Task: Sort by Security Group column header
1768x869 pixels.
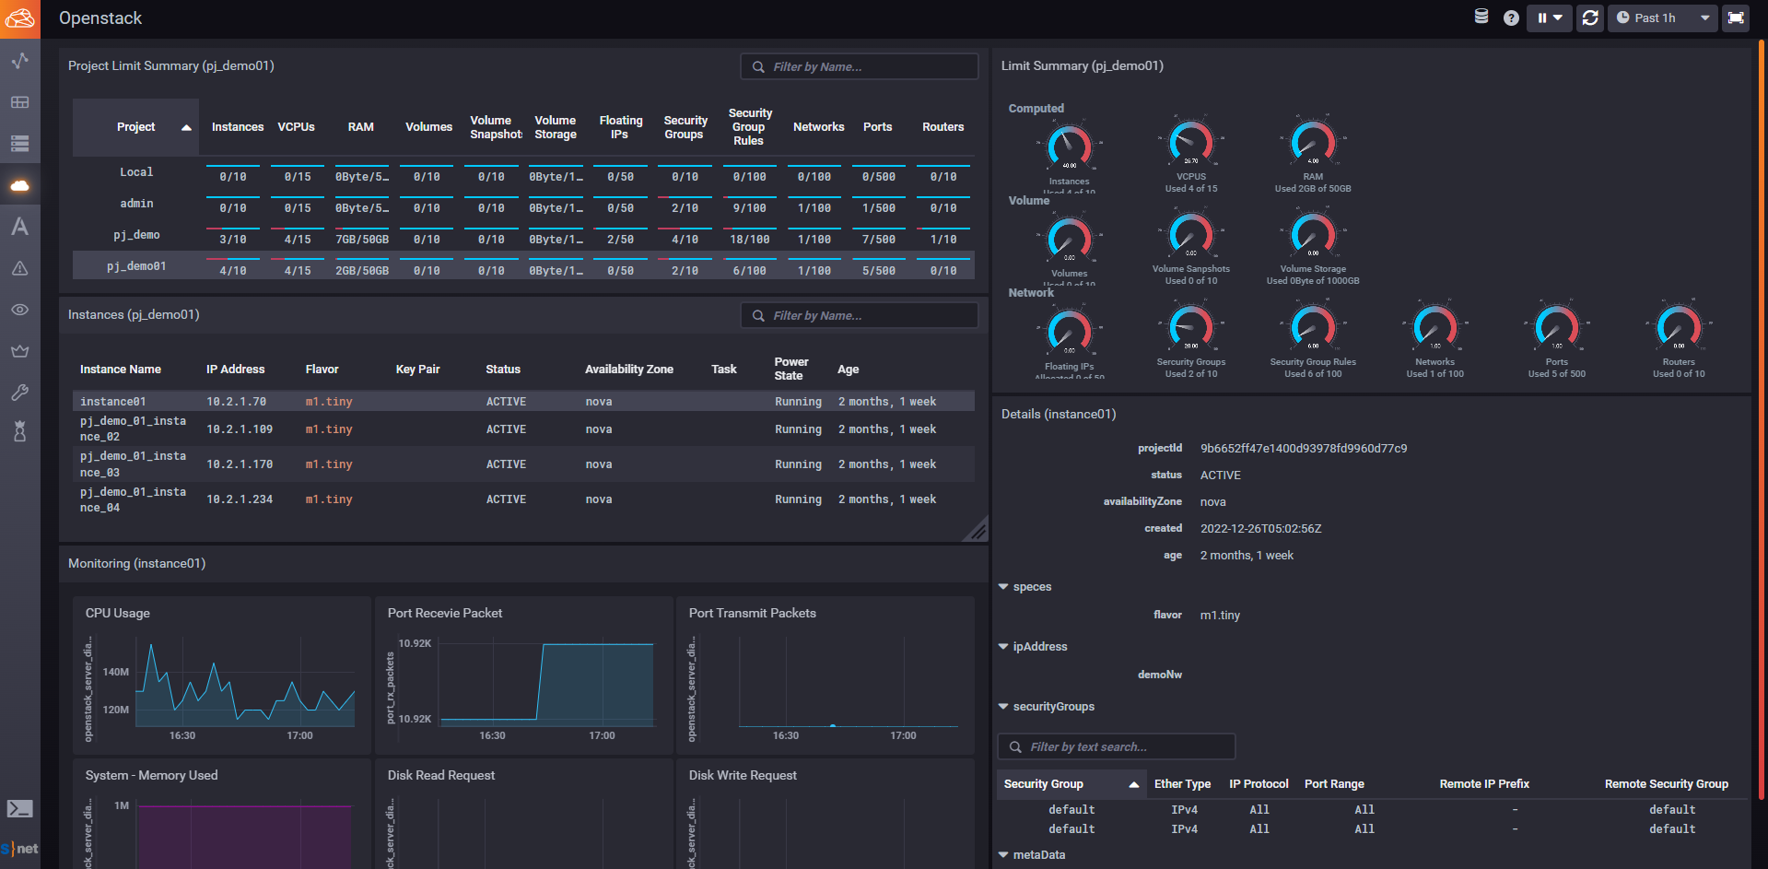Action: coord(1071,784)
